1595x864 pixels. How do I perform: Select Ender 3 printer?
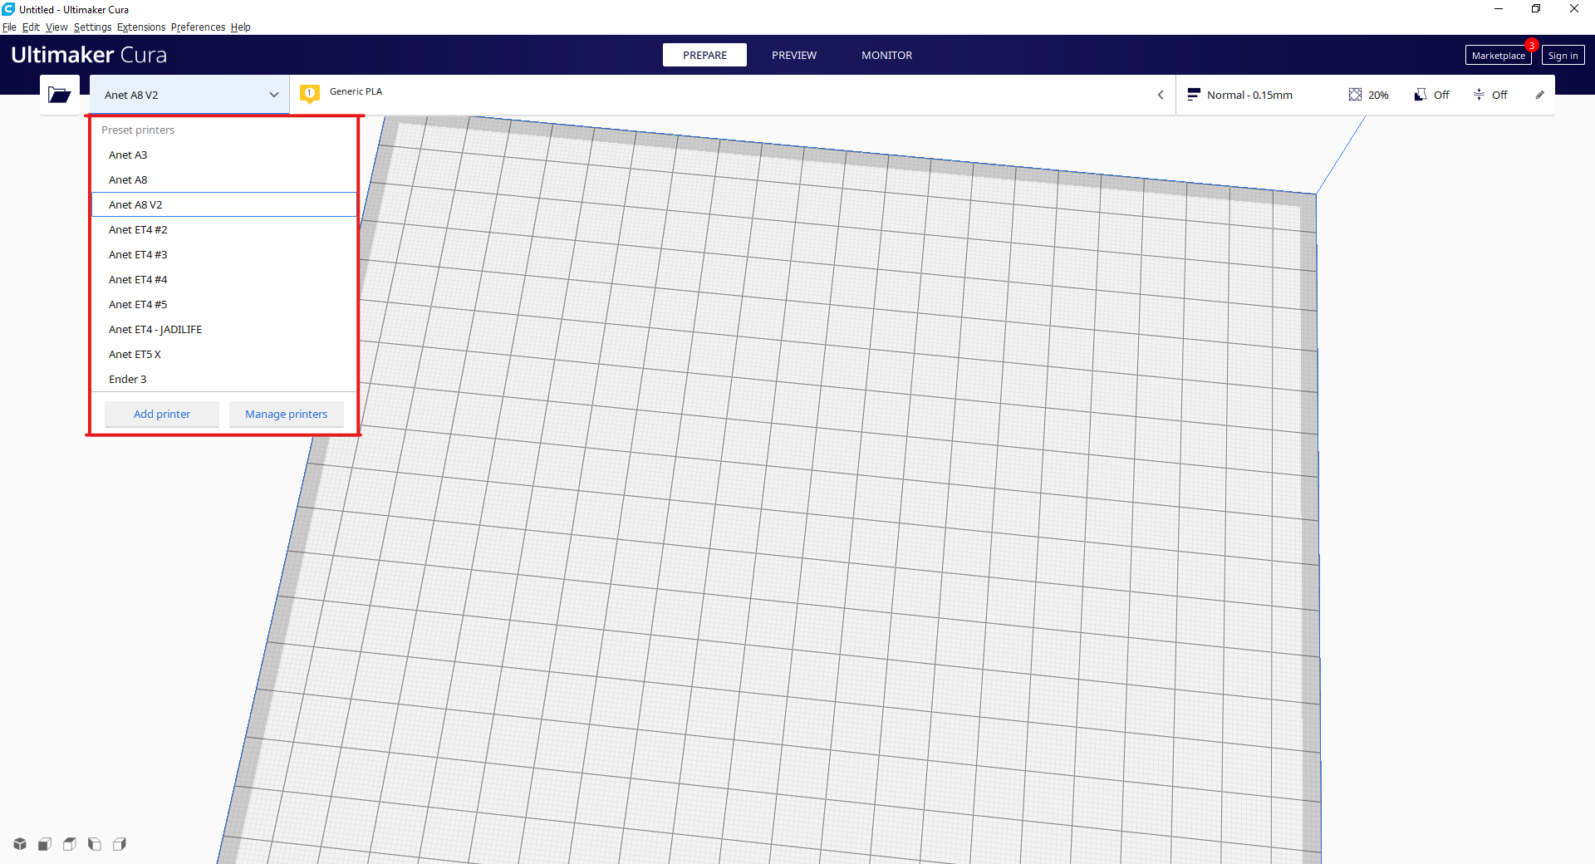click(223, 379)
